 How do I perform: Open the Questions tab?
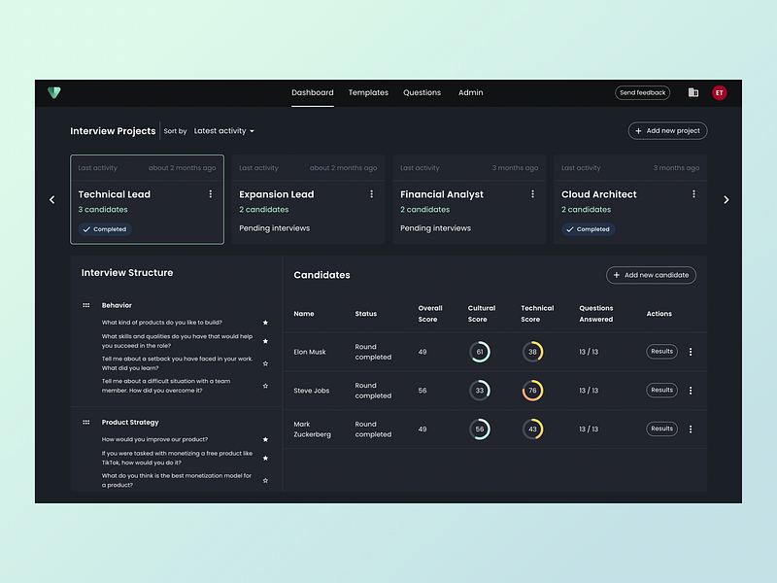422,93
